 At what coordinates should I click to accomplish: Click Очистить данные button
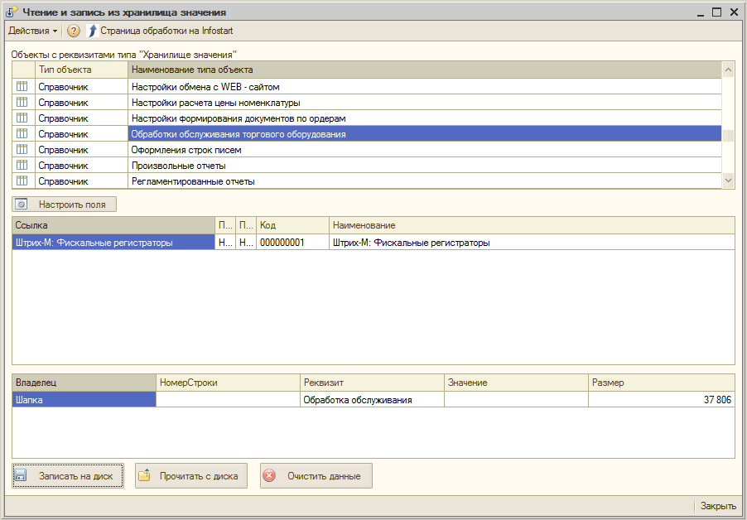[x=316, y=476]
